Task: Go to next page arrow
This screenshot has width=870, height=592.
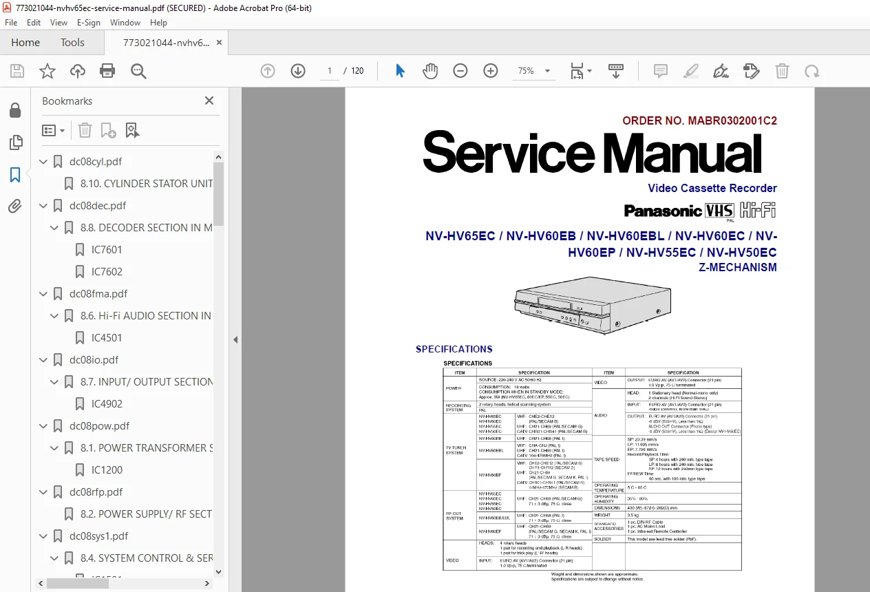Action: 298,71
